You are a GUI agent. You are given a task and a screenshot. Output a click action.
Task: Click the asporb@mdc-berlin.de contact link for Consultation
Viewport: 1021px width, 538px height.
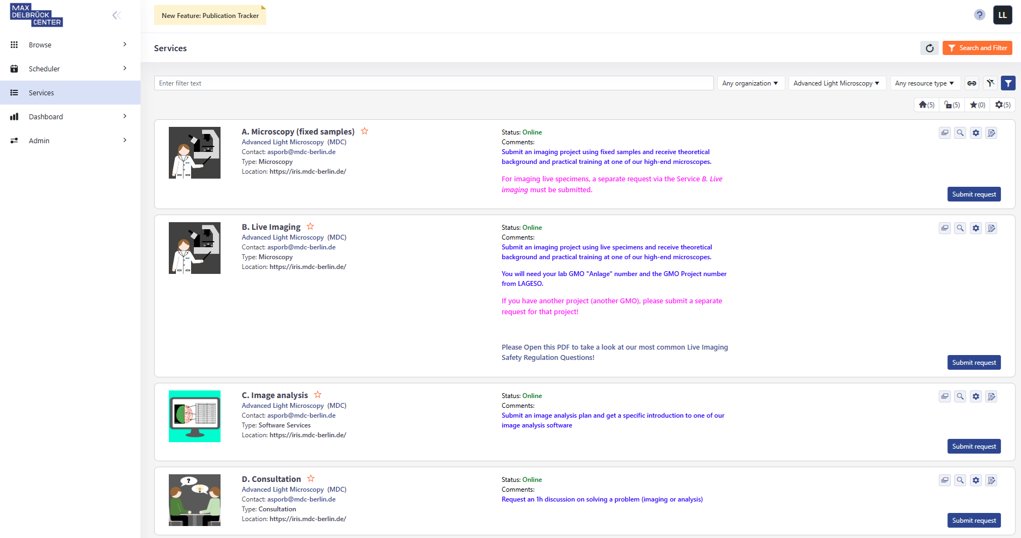click(x=301, y=499)
